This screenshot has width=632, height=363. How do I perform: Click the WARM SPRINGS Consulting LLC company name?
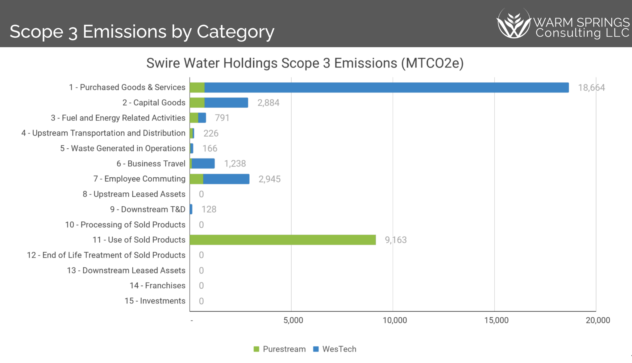pyautogui.click(x=581, y=27)
